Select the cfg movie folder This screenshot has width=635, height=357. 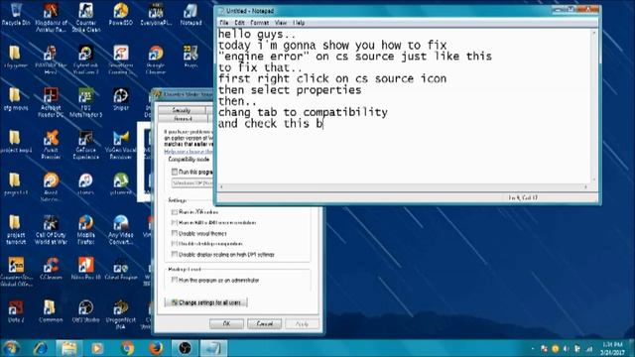(16, 99)
